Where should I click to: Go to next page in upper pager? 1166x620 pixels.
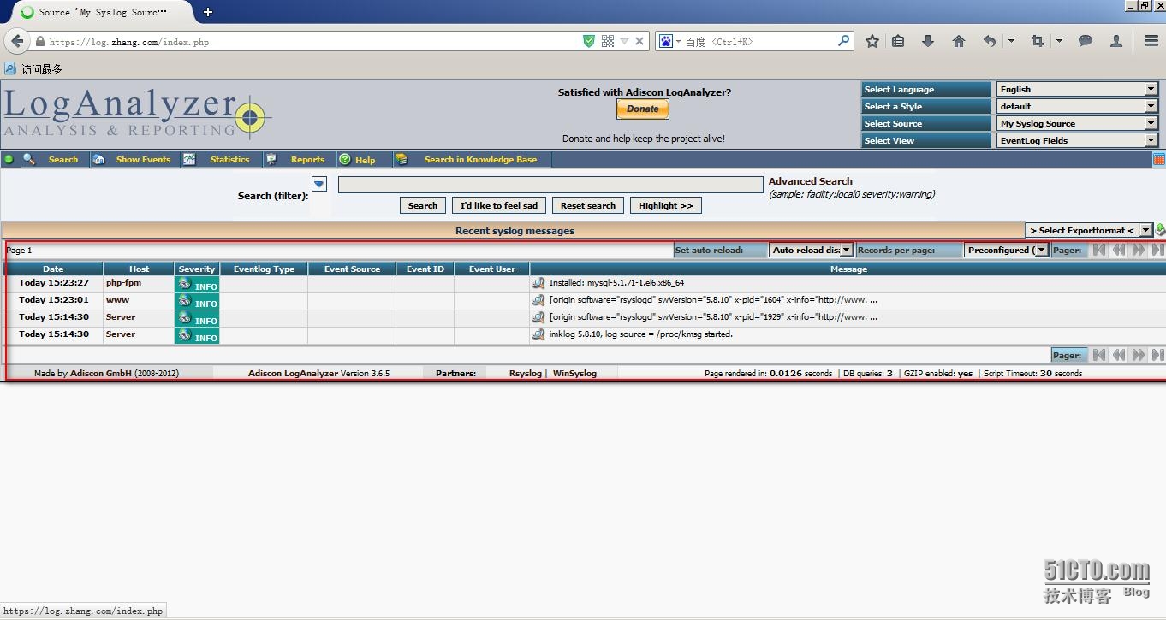coord(1139,250)
